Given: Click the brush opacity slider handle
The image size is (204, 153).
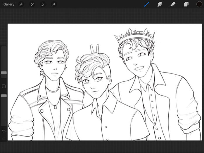Looking at the screenshot, I should coord(4,96).
